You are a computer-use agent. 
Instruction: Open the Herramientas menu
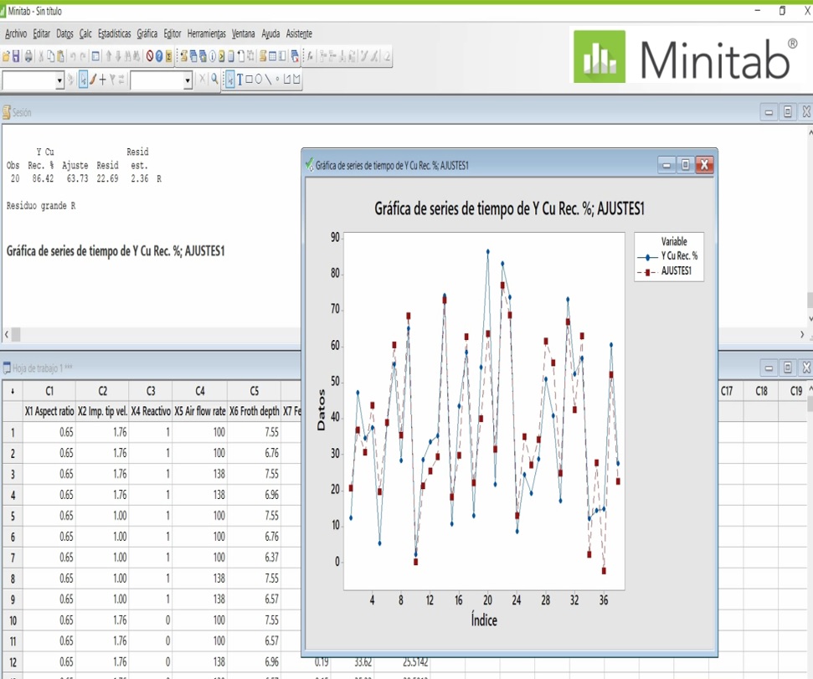206,33
